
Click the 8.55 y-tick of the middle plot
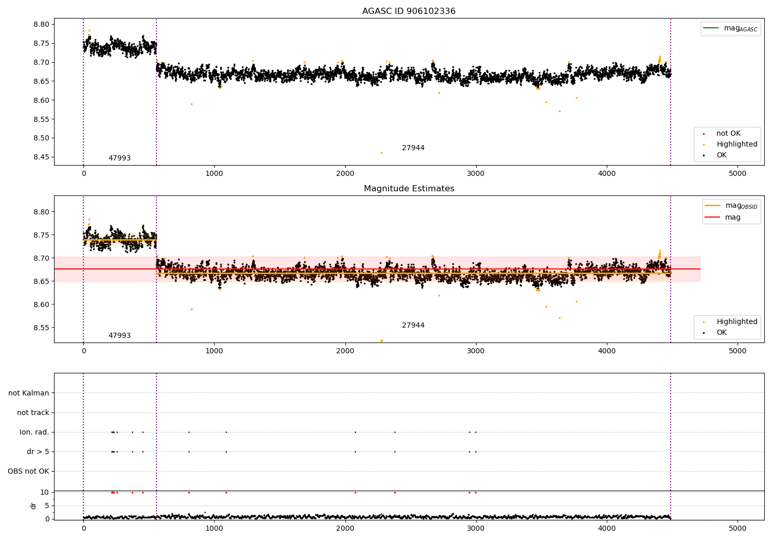click(x=42, y=328)
